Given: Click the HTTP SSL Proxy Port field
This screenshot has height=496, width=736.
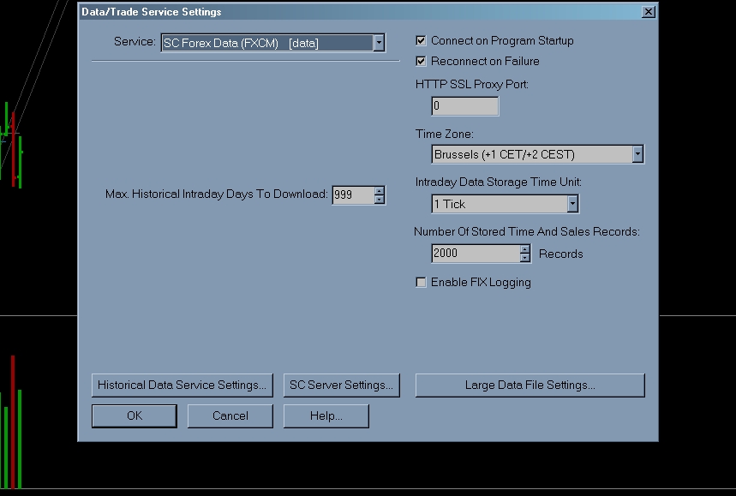Looking at the screenshot, I should click(x=464, y=106).
